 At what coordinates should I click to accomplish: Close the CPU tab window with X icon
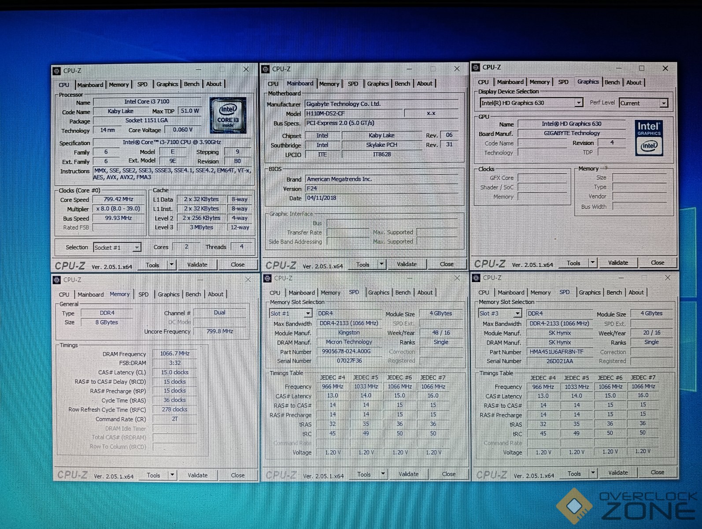click(x=246, y=70)
